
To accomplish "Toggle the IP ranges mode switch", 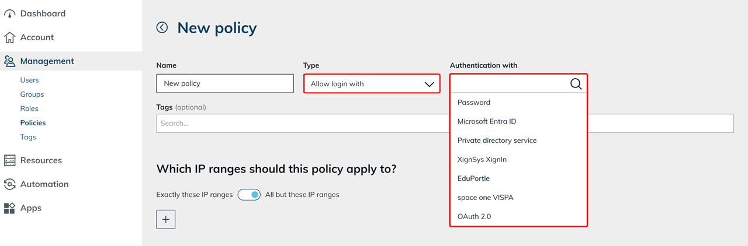I will (x=249, y=195).
